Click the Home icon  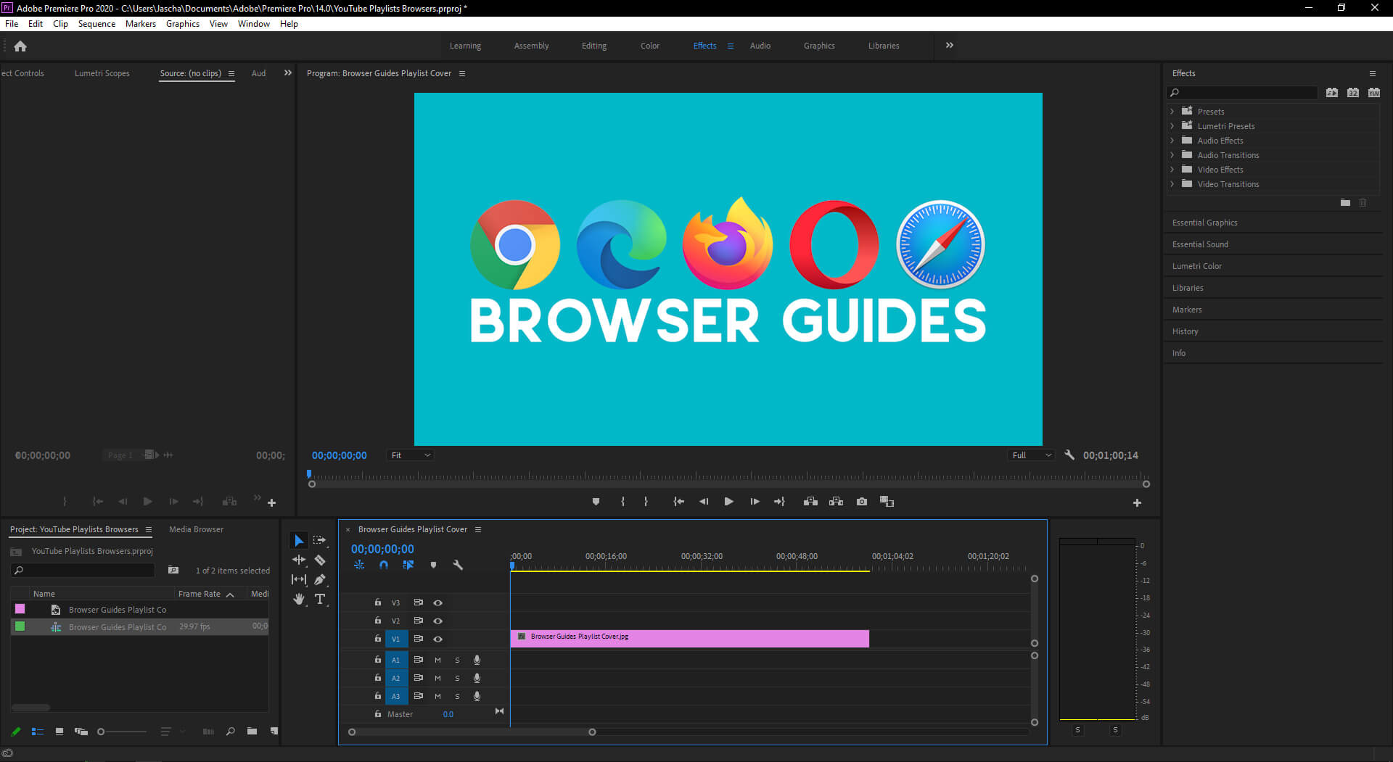(x=20, y=46)
